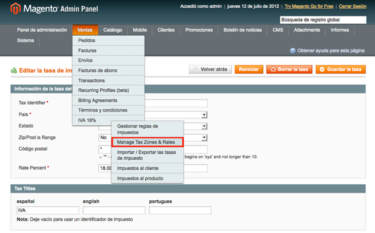Screen dimensions: 375x233
Task: Click Obtener ayuda para esta página
Action: (331, 51)
